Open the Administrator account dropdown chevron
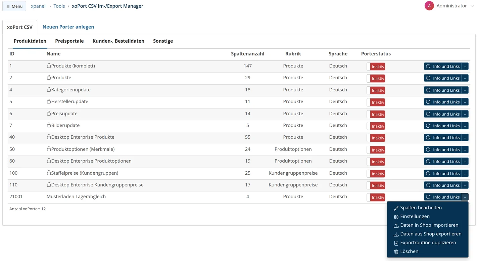 tap(472, 6)
